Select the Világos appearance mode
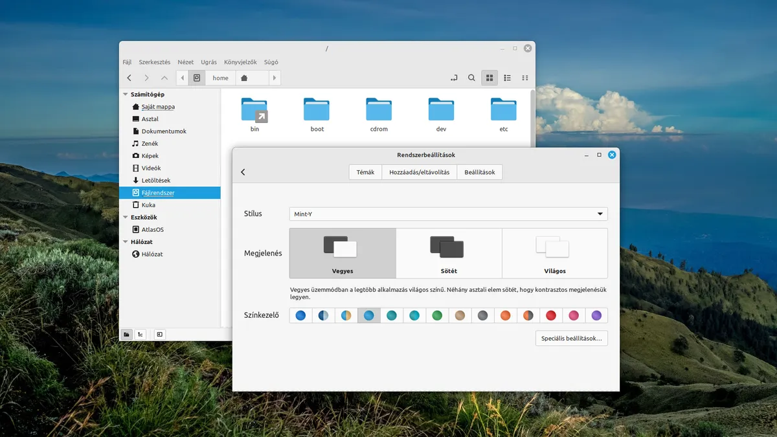Screen dimensions: 777x437 (x=554, y=251)
